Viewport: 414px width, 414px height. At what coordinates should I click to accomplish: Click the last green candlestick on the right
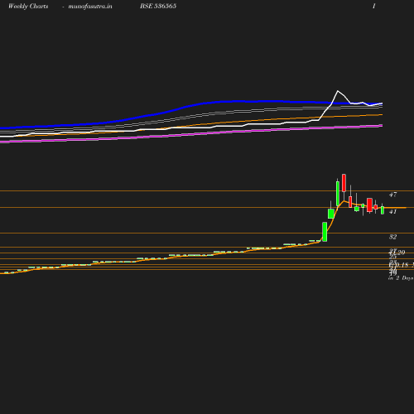point(383,210)
